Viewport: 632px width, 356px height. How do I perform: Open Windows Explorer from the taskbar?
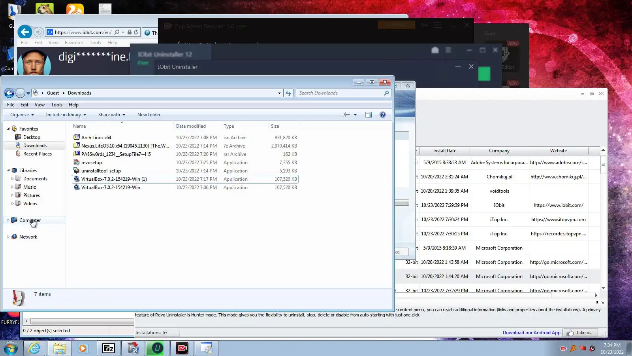(59, 348)
